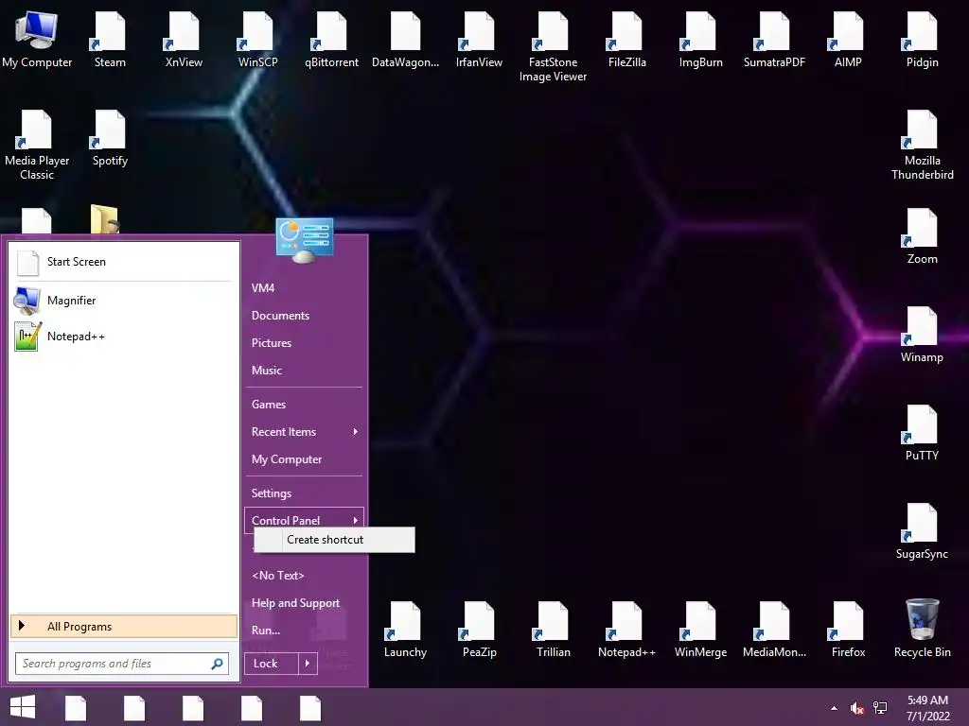The height and width of the screenshot is (726, 969).
Task: Open the VM4 user folder
Action: pyautogui.click(x=304, y=287)
